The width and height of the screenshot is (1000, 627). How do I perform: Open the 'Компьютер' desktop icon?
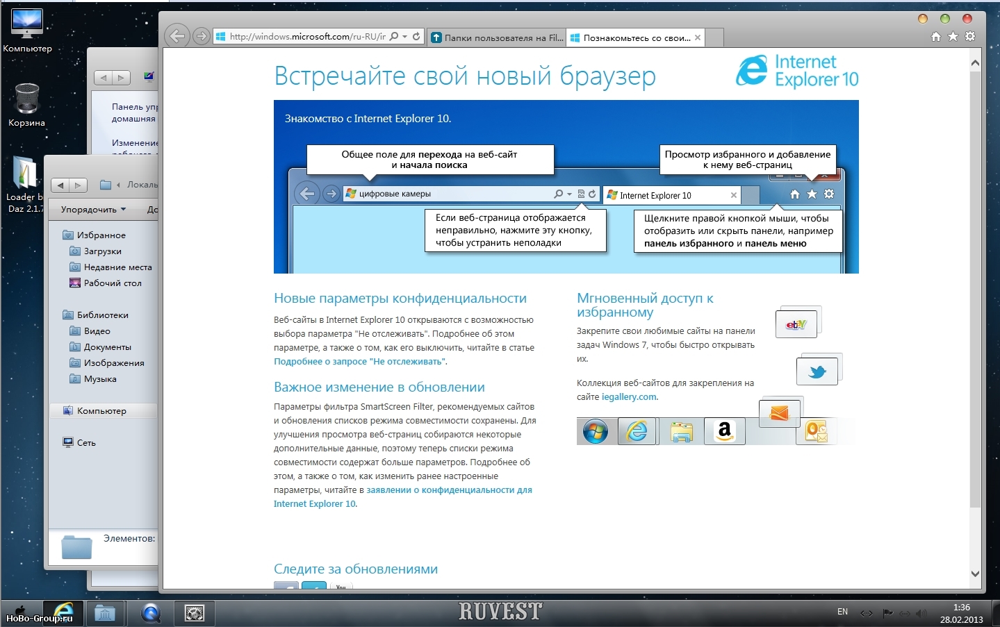pos(27,31)
